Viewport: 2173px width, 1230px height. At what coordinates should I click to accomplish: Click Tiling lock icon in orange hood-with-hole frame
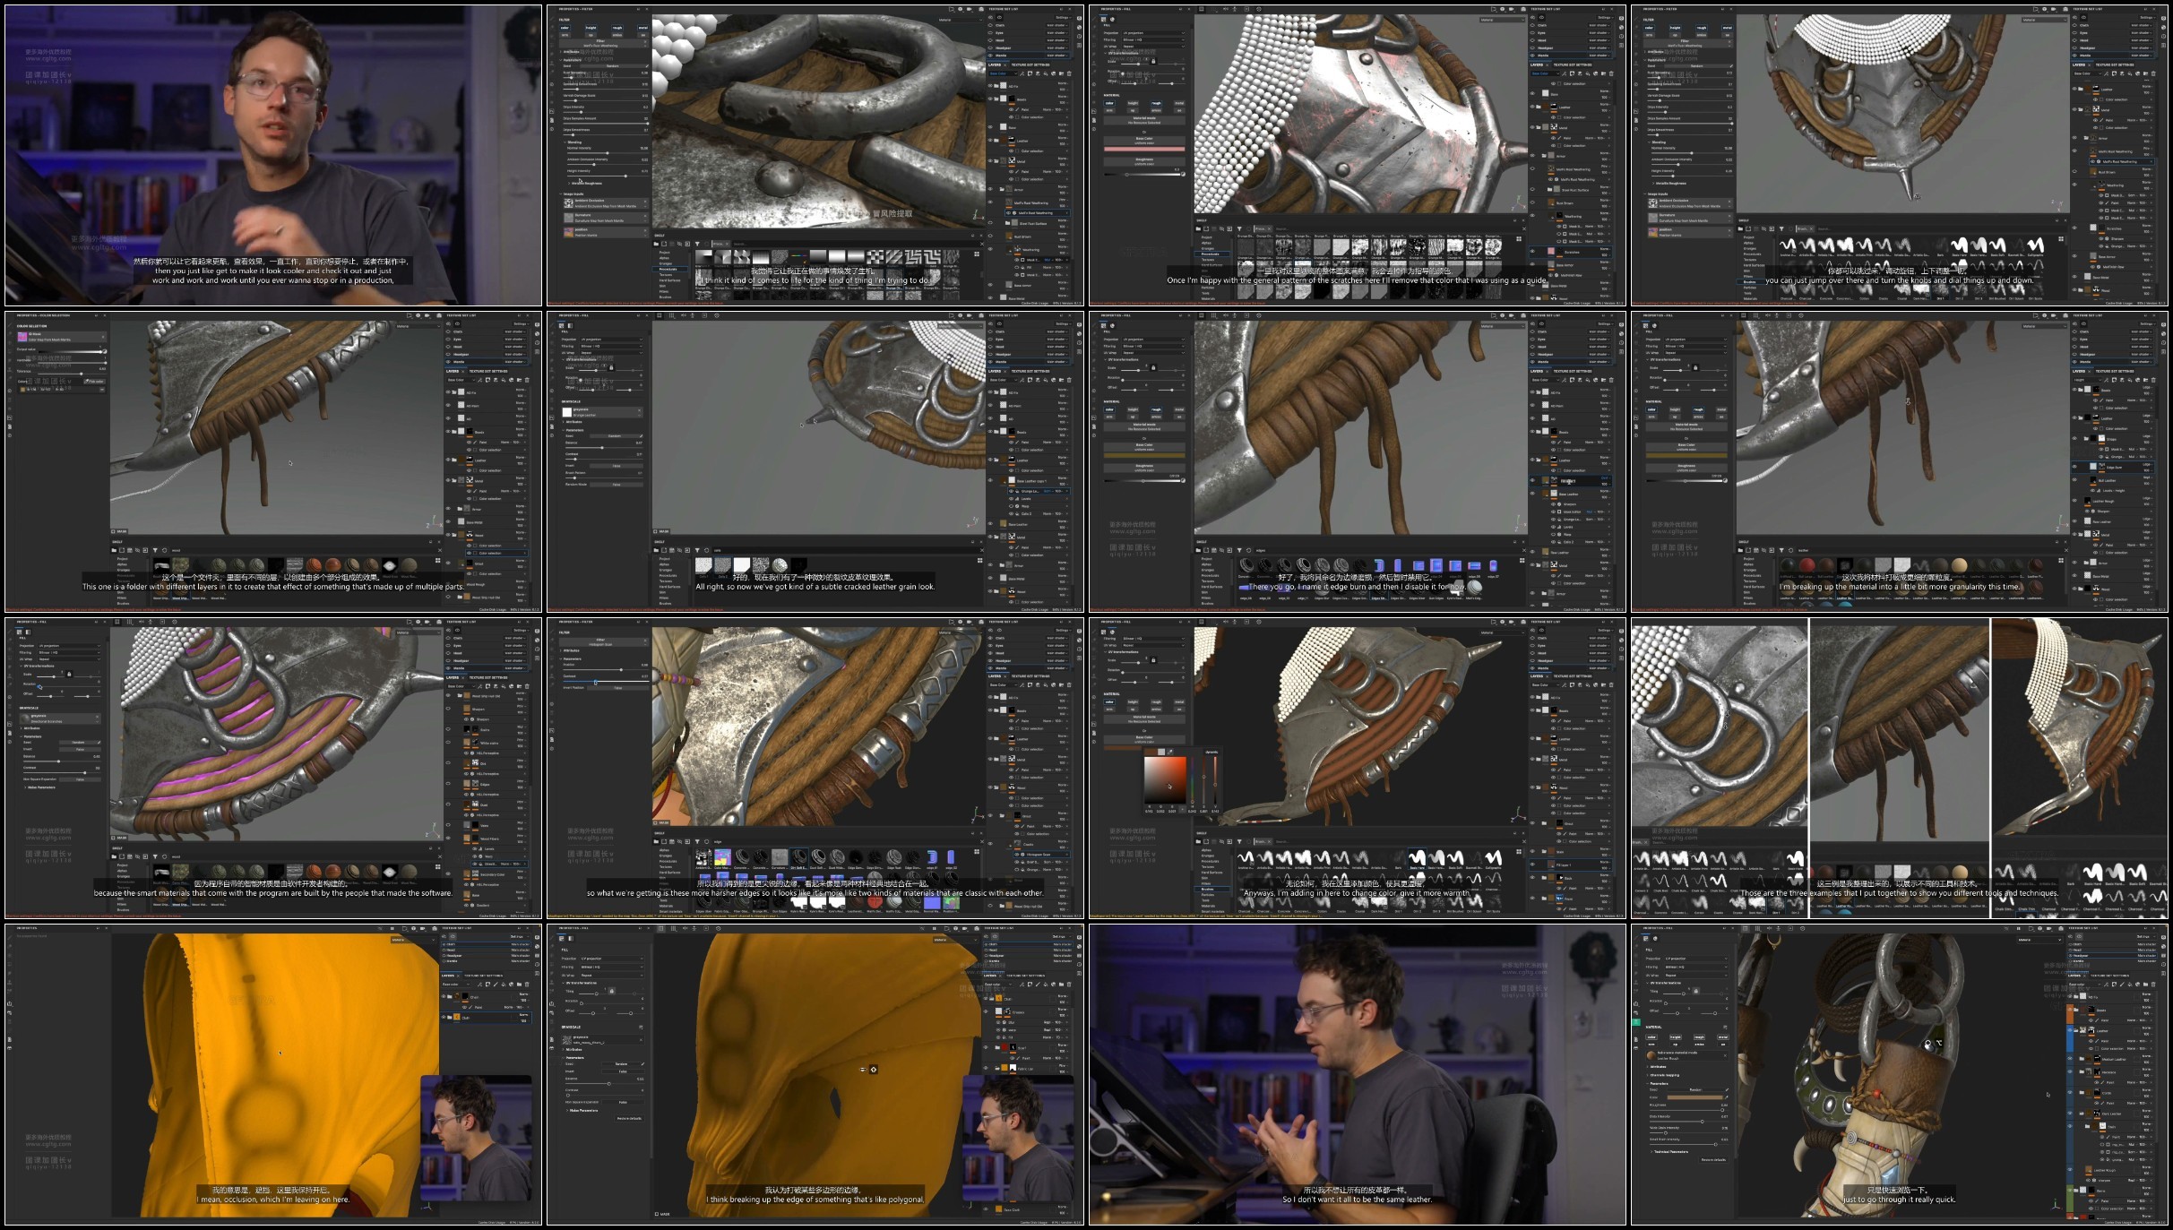(612, 991)
